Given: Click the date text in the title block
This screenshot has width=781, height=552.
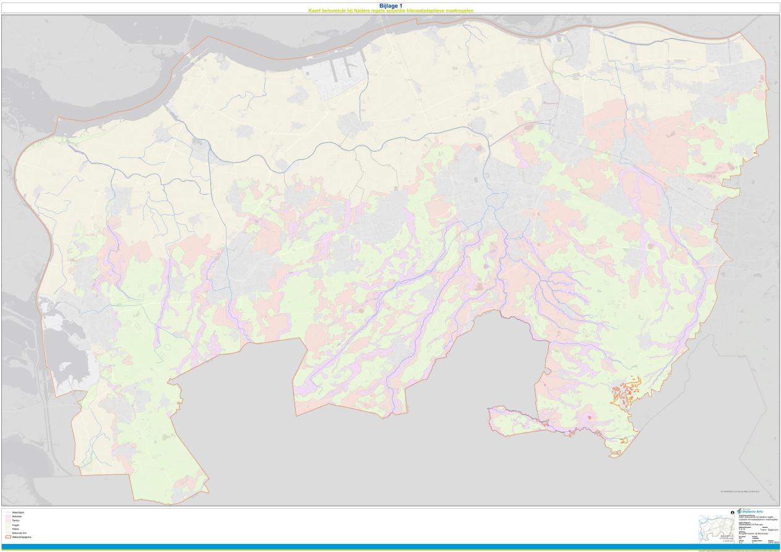Looking at the screenshot, I should (772, 543).
